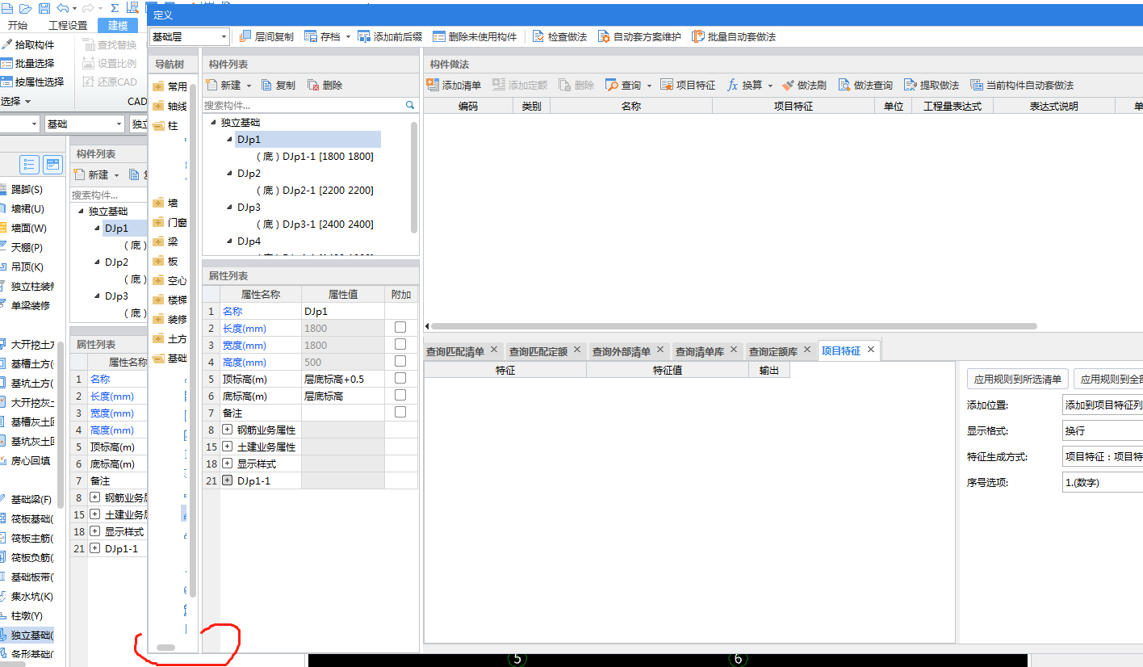Click 拾取构件 in main window ribbon
Image resolution: width=1143 pixels, height=667 pixels.
[x=27, y=44]
